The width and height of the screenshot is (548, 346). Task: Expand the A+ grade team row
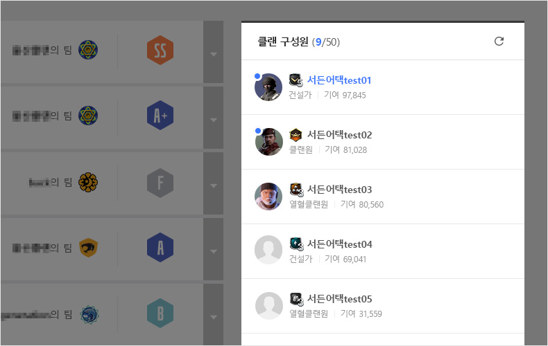point(213,118)
